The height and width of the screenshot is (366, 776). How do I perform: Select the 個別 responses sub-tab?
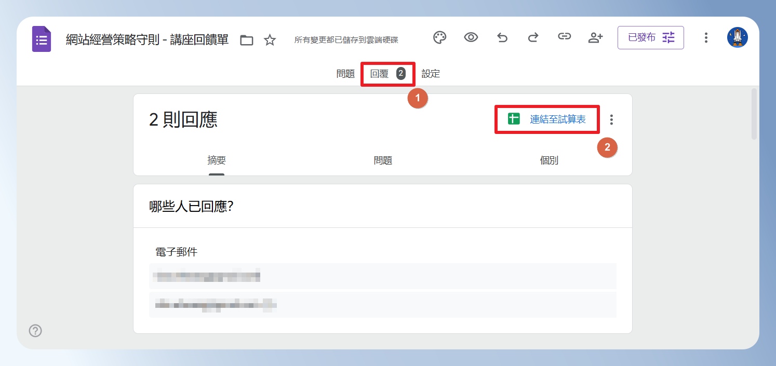tap(549, 160)
